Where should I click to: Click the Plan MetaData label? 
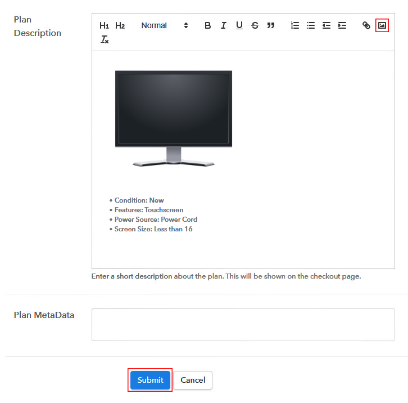44,315
